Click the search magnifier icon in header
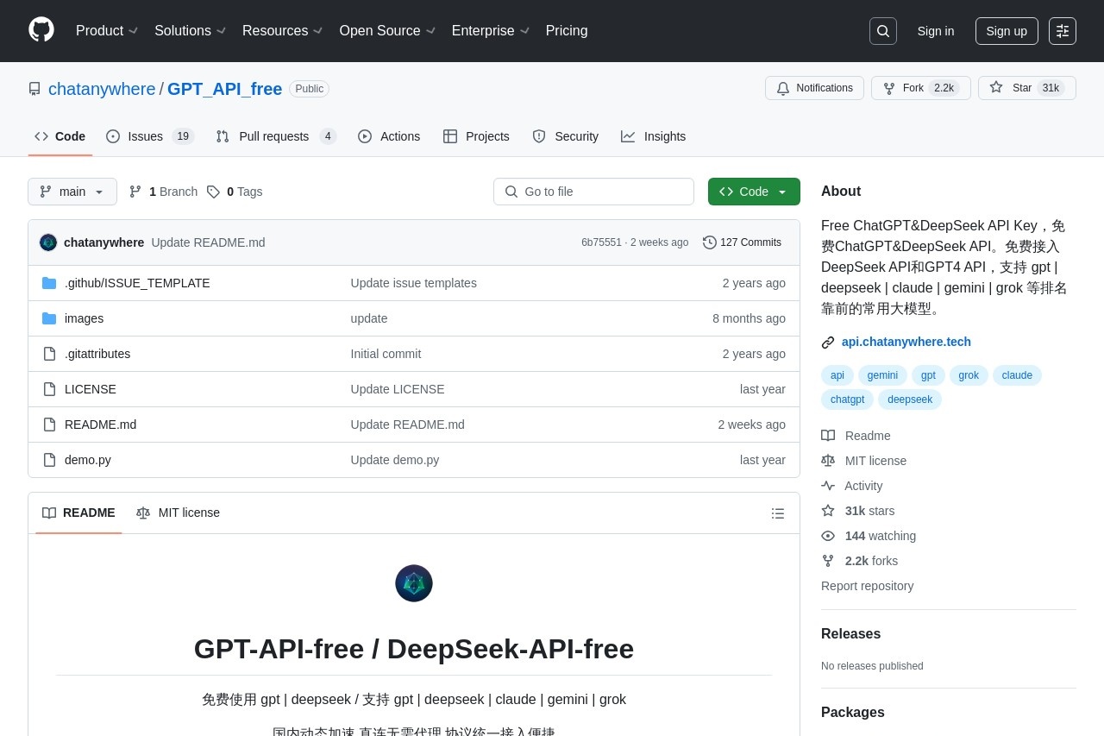The image size is (1104, 736). click(x=883, y=31)
